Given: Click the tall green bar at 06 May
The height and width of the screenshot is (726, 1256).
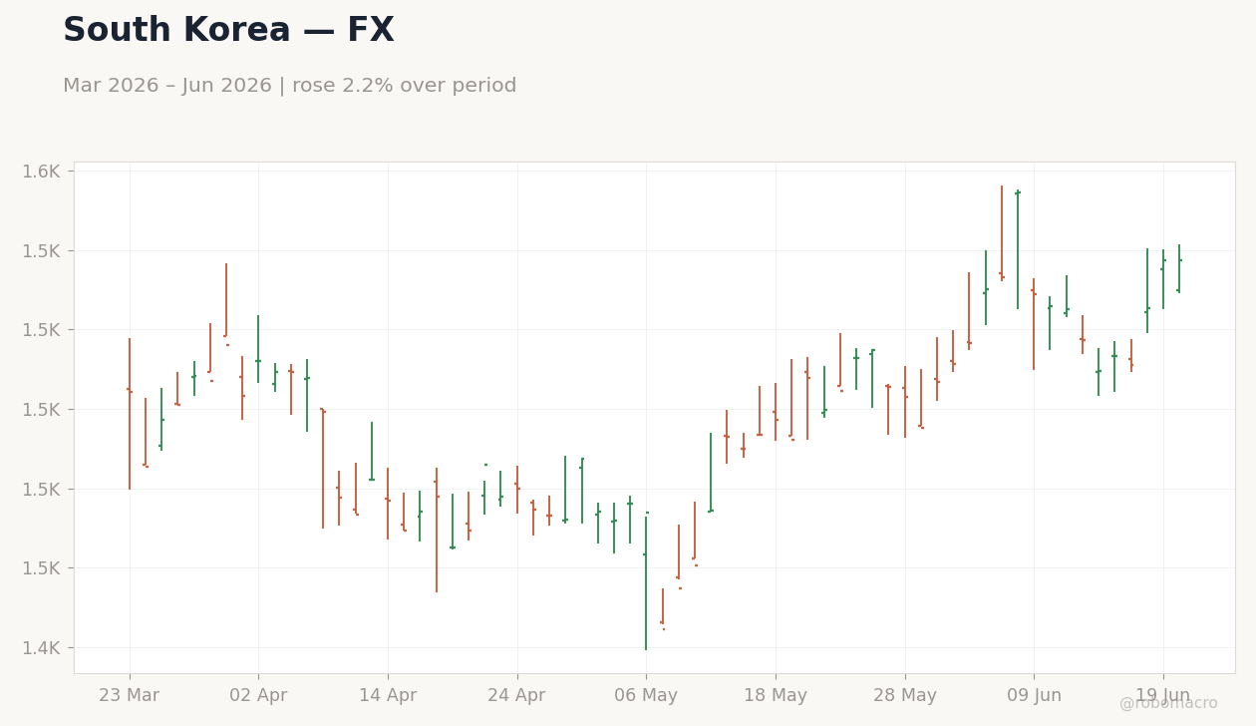Looking at the screenshot, I should (x=646, y=582).
